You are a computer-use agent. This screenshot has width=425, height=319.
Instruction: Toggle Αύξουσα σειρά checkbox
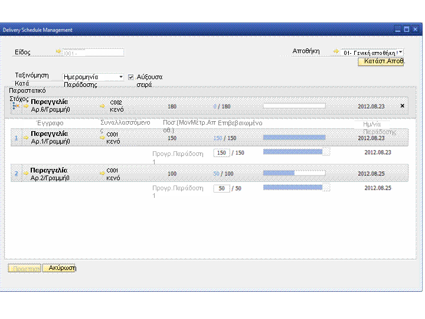[130, 77]
